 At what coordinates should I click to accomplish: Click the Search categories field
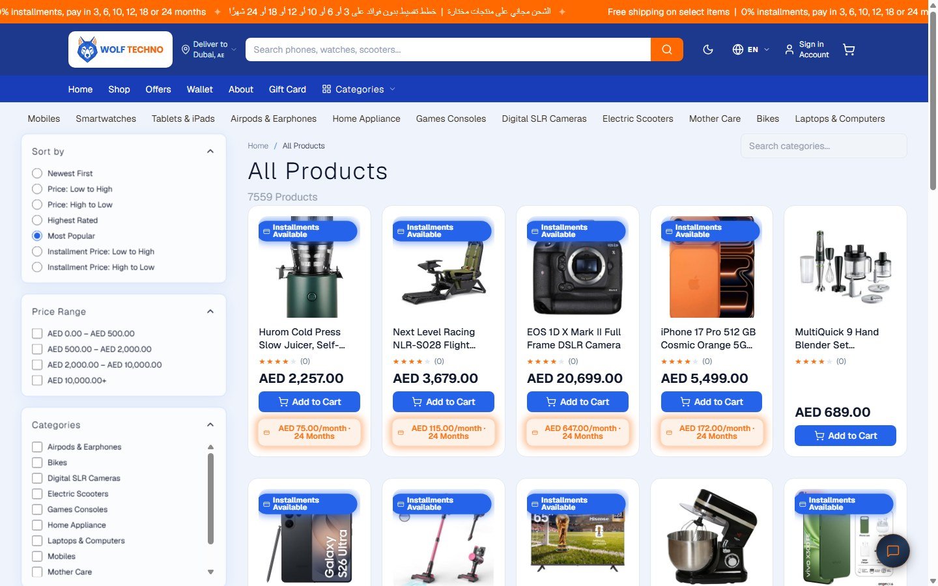point(823,146)
